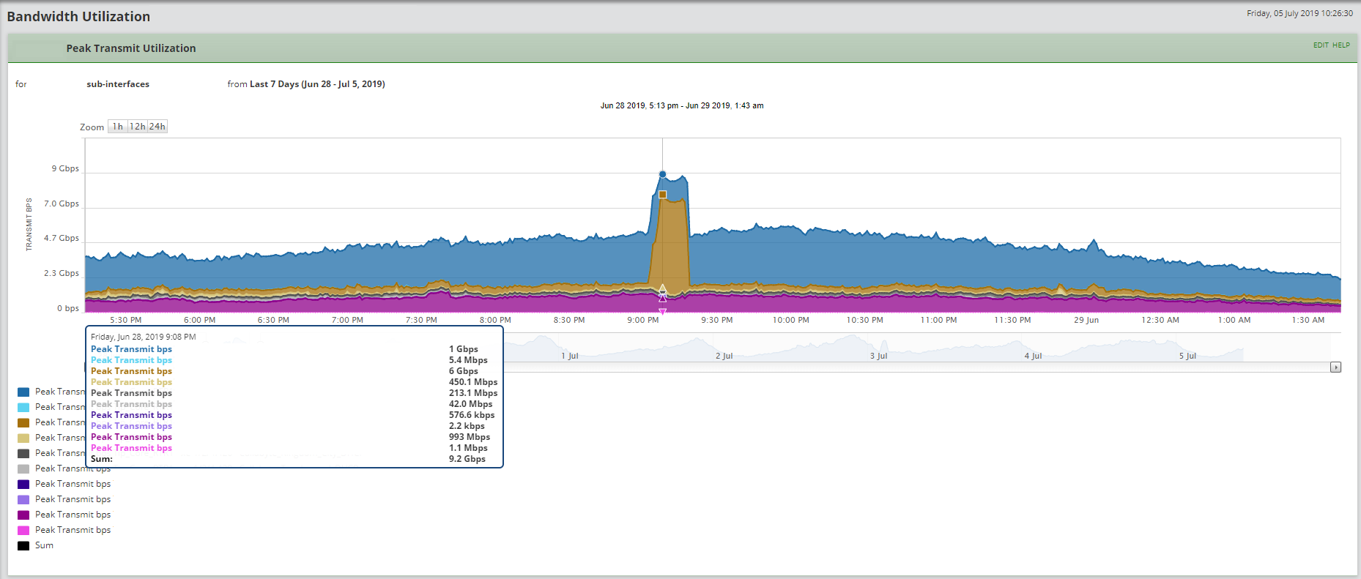Image resolution: width=1361 pixels, height=579 pixels.
Task: Click the brown square data point marker
Action: (662, 195)
